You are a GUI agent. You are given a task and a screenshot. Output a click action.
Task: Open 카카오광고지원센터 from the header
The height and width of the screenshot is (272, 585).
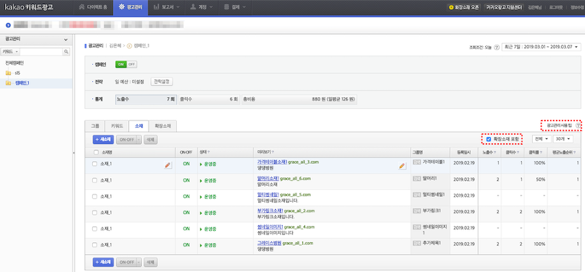click(504, 7)
